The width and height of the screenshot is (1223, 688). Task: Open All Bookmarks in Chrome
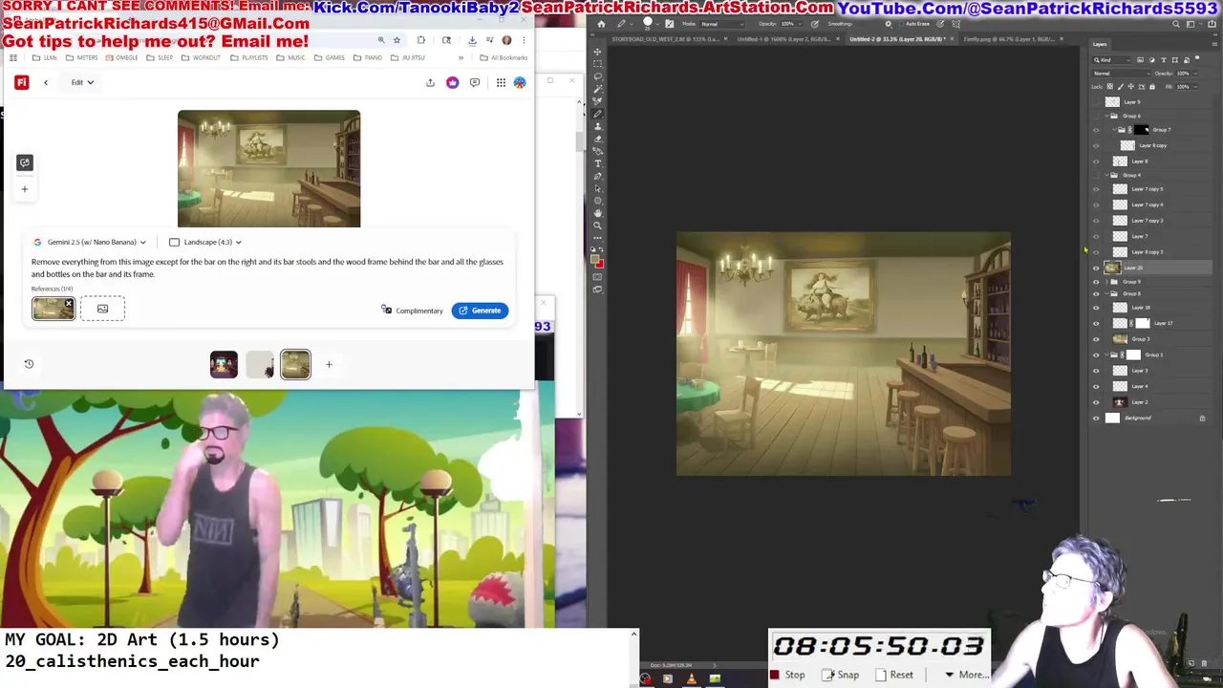pyautogui.click(x=504, y=58)
